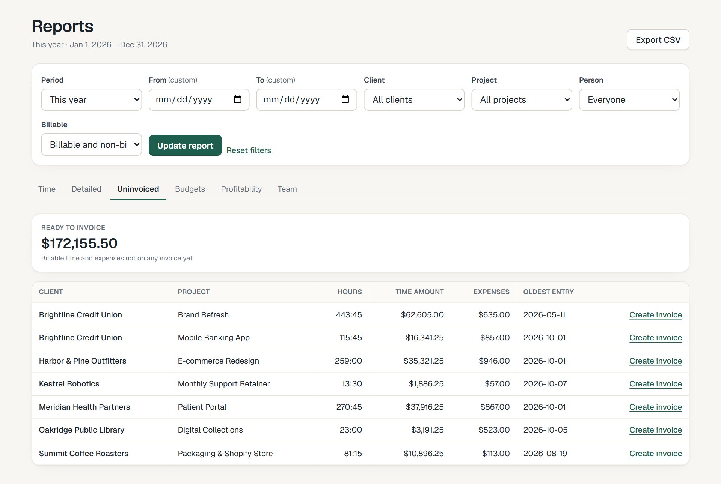Click the Expenses column header
Screen dimensions: 721x484
pyautogui.click(x=491, y=292)
